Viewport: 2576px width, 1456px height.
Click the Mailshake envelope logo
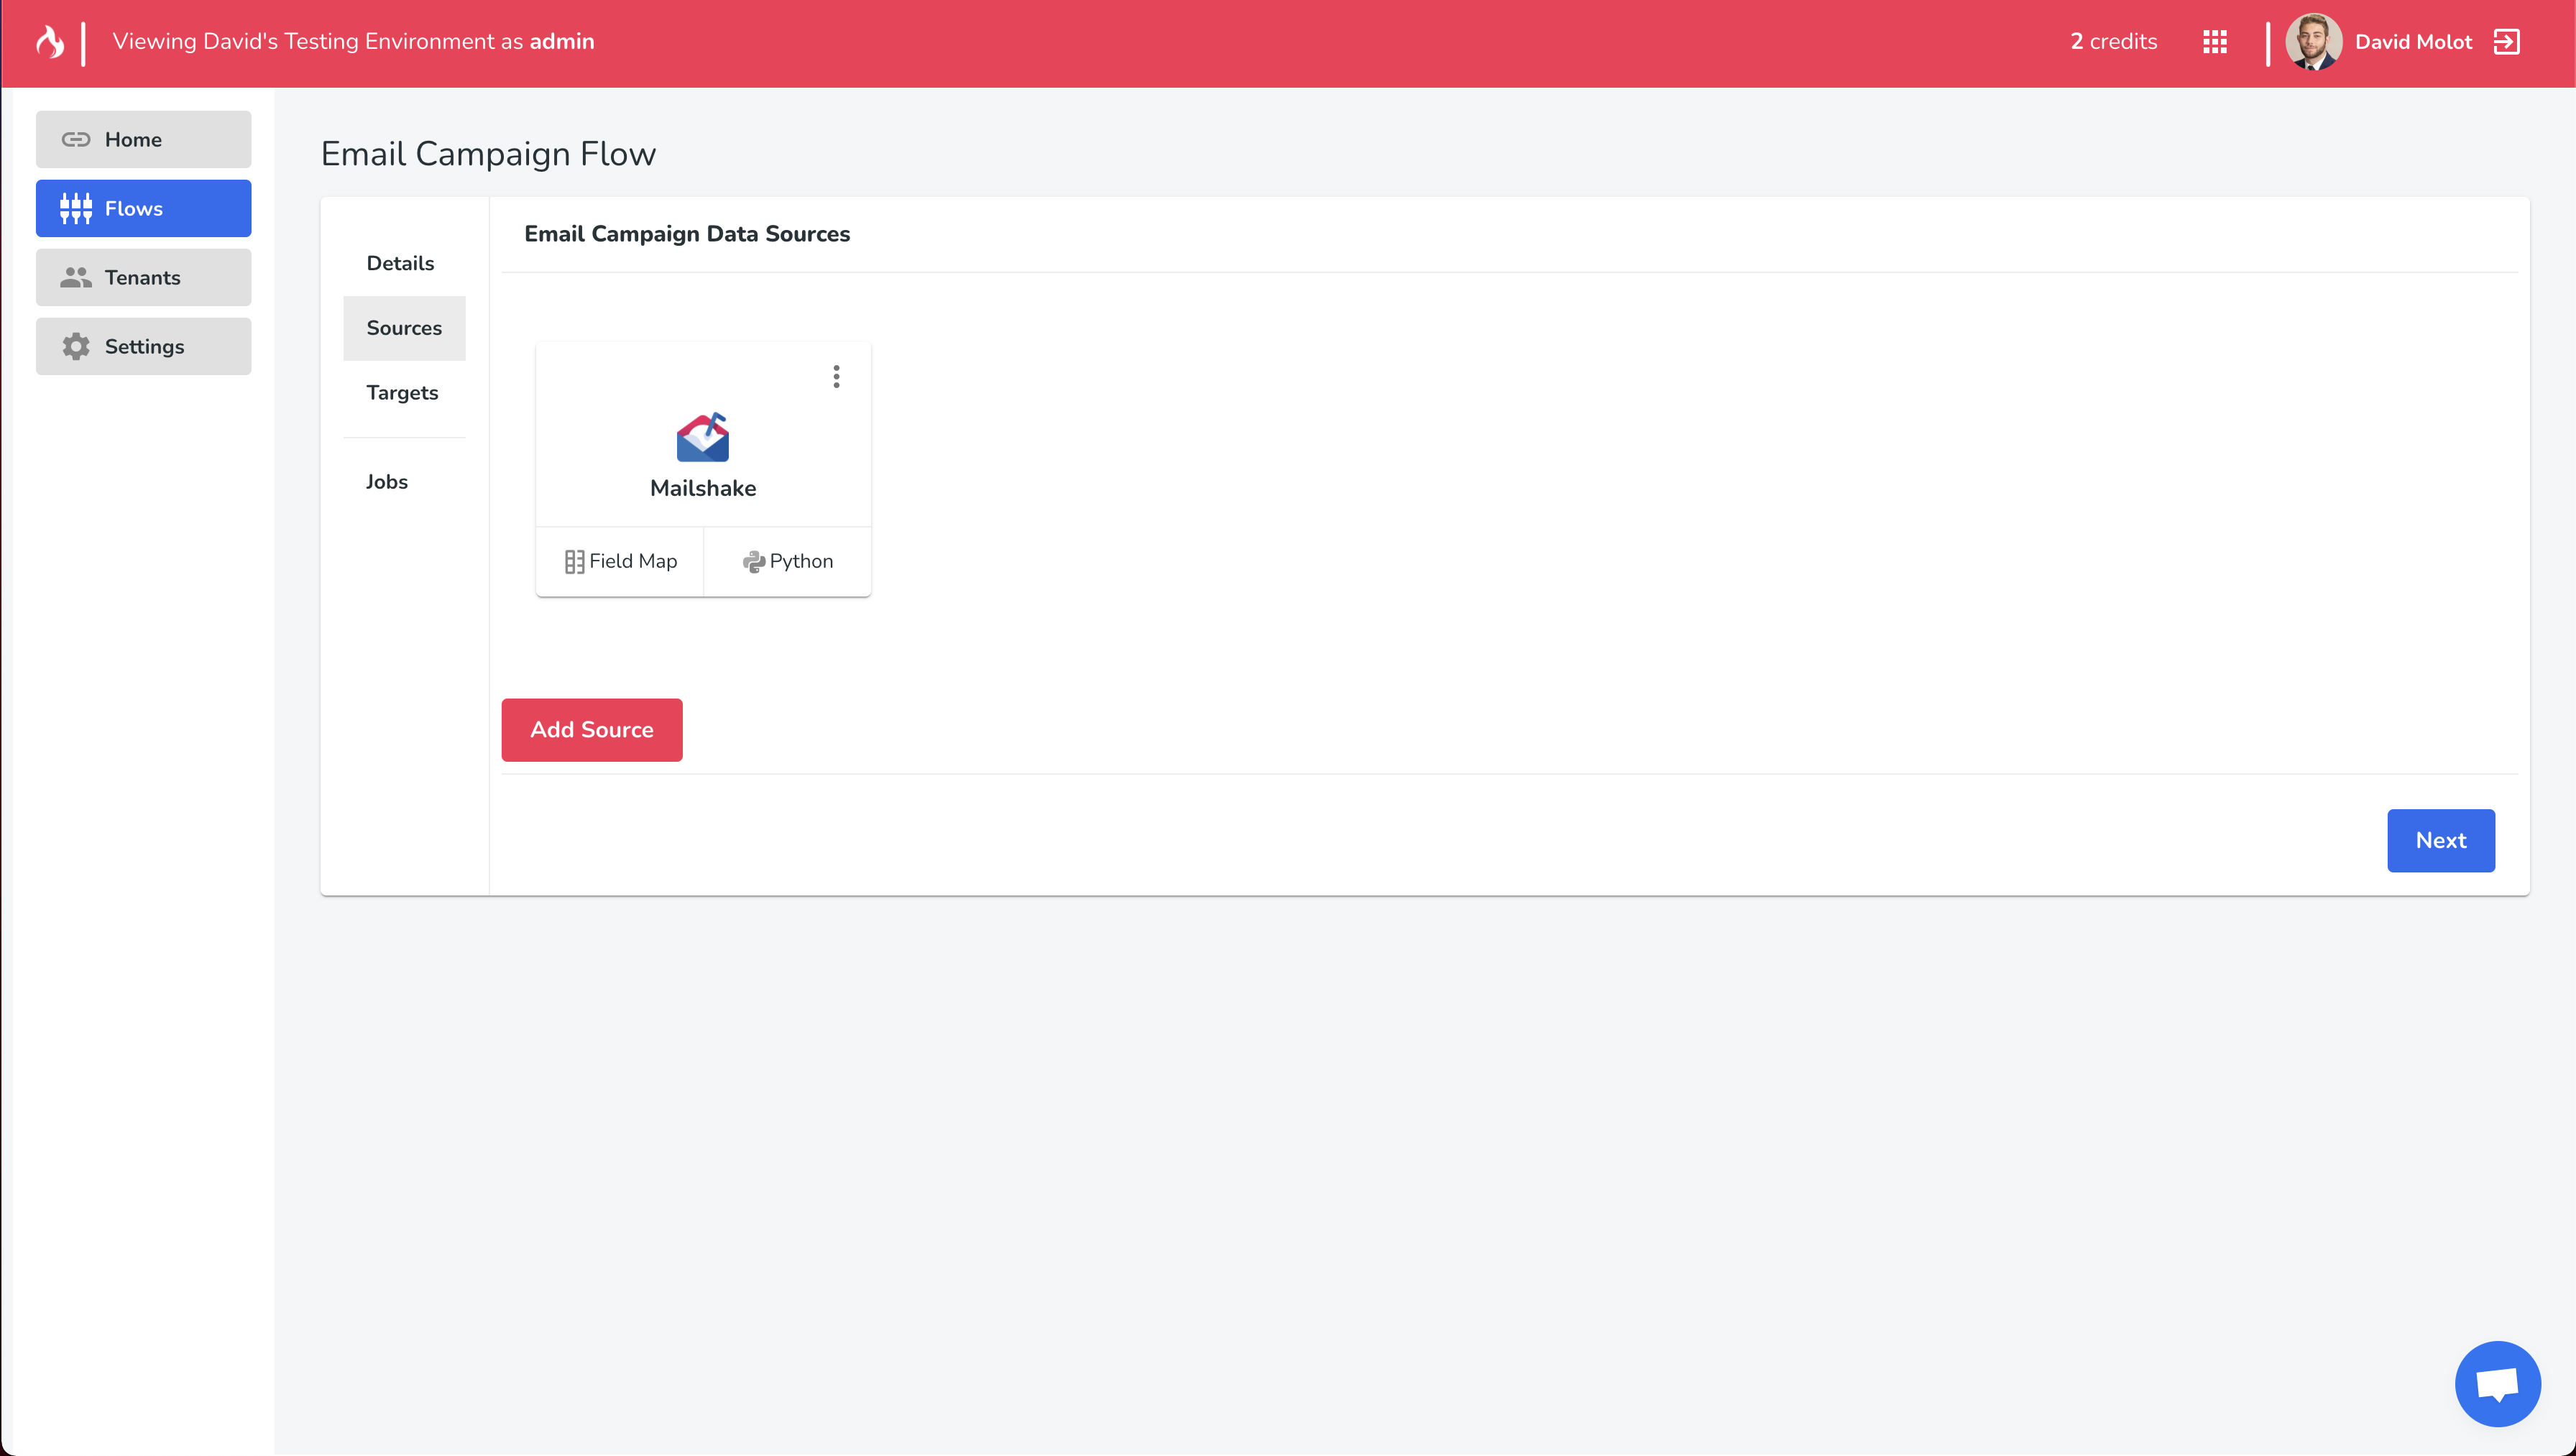point(703,437)
